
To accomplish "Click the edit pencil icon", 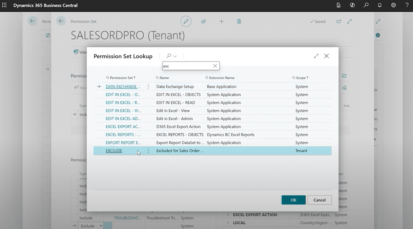I will pyautogui.click(x=186, y=21).
